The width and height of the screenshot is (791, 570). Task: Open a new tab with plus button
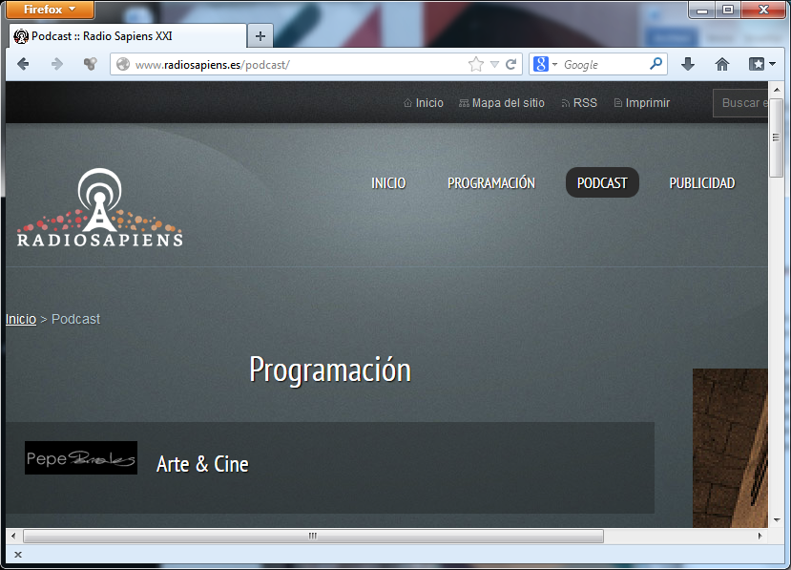coord(260,36)
